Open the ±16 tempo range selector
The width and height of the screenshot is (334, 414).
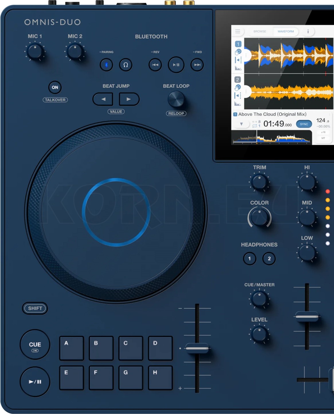(323, 132)
